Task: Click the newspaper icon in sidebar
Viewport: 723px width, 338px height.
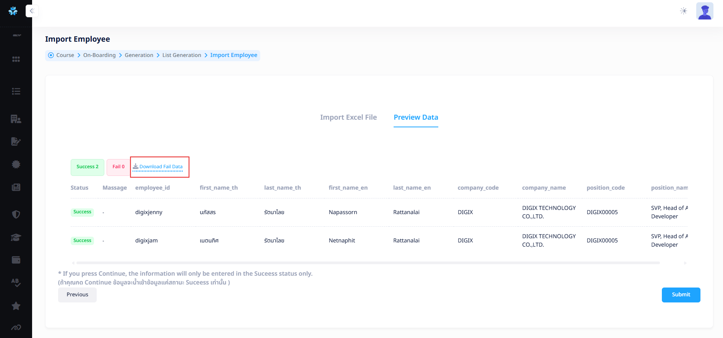Action: tap(16, 187)
